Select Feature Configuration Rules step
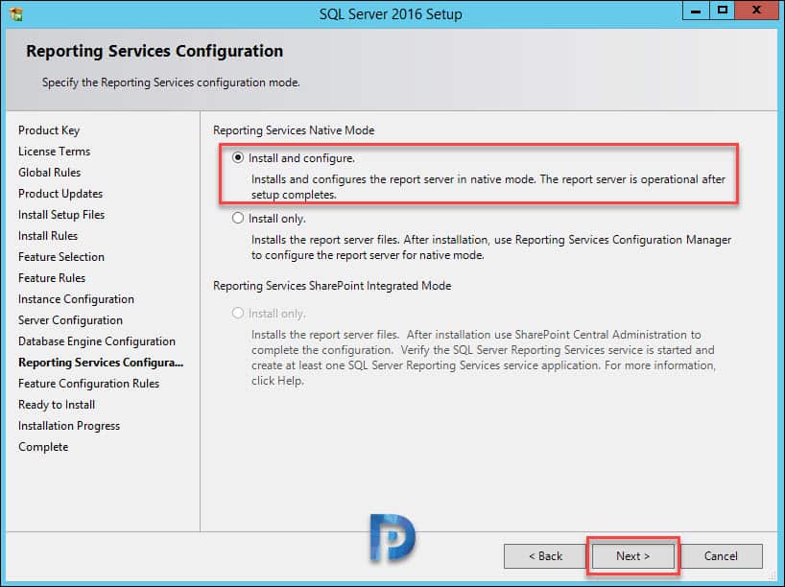The image size is (785, 587). [88, 384]
